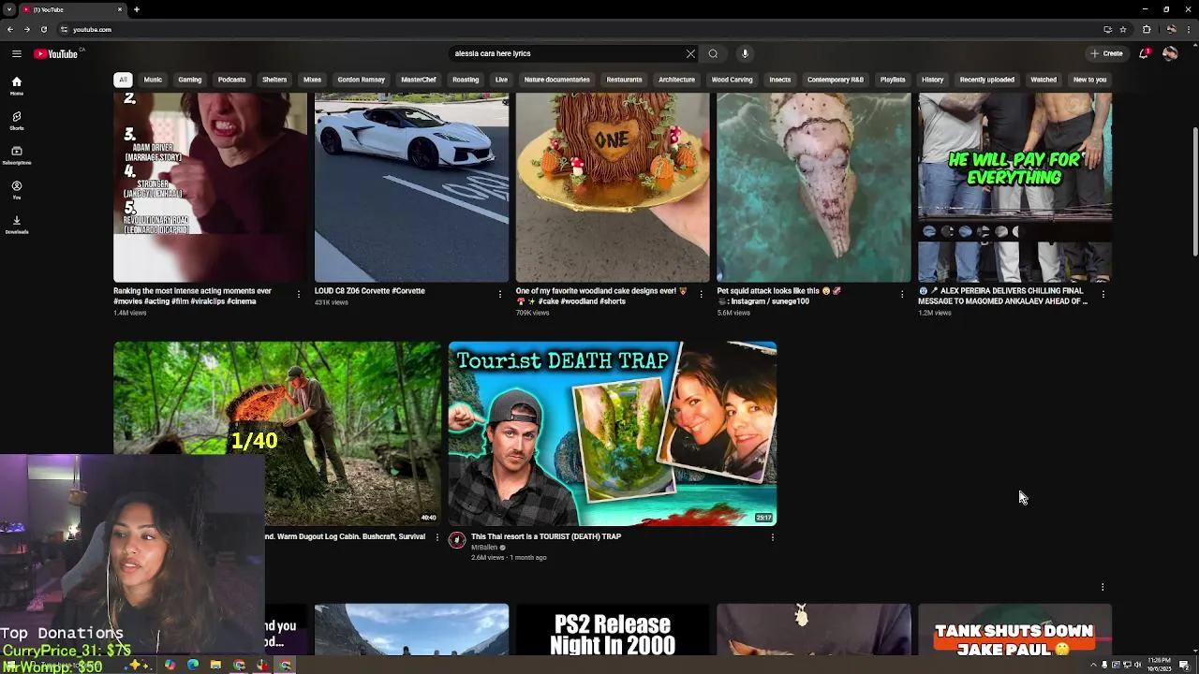Select the Music filter chip
This screenshot has height=674, width=1199.
coord(153,80)
